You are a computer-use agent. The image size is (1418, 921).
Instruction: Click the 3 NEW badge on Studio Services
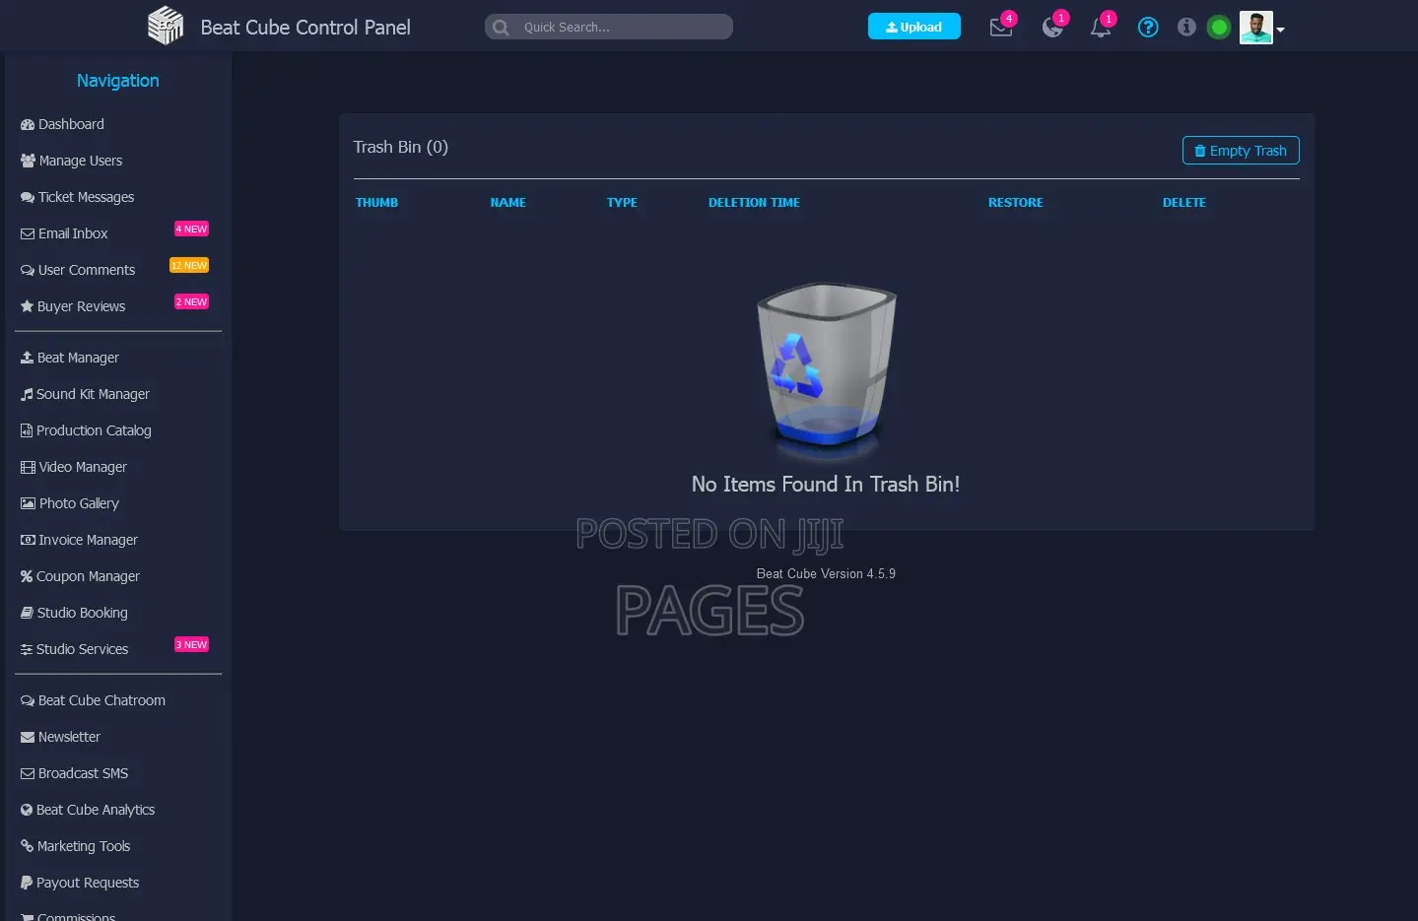191,644
